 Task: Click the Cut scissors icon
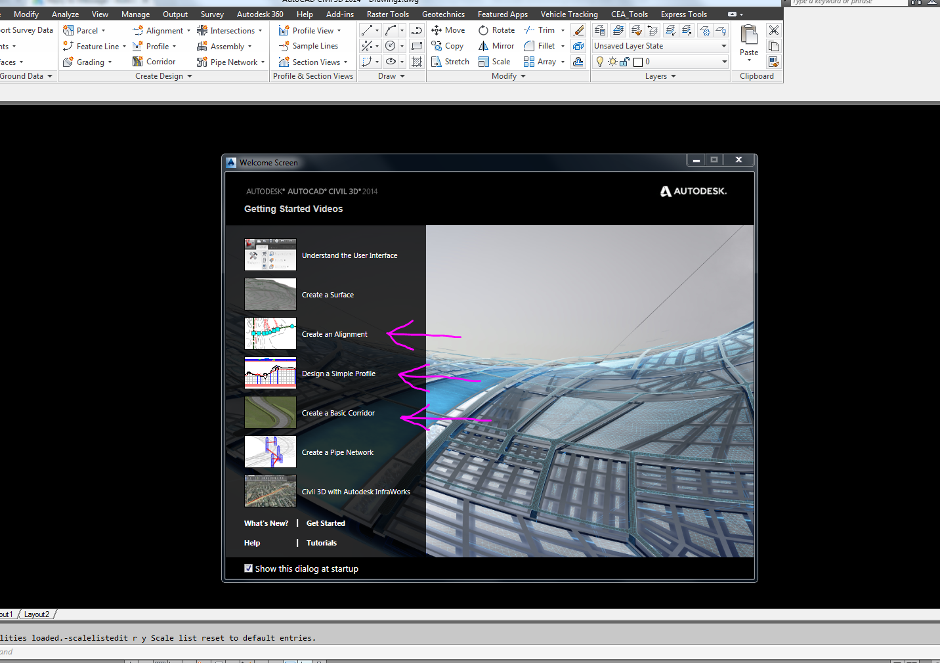[774, 30]
